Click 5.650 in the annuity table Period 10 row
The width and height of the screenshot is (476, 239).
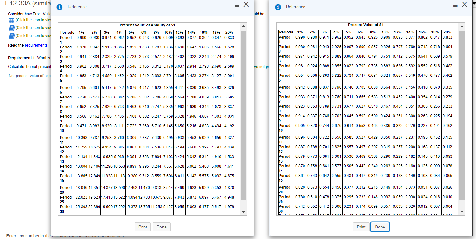179,126
